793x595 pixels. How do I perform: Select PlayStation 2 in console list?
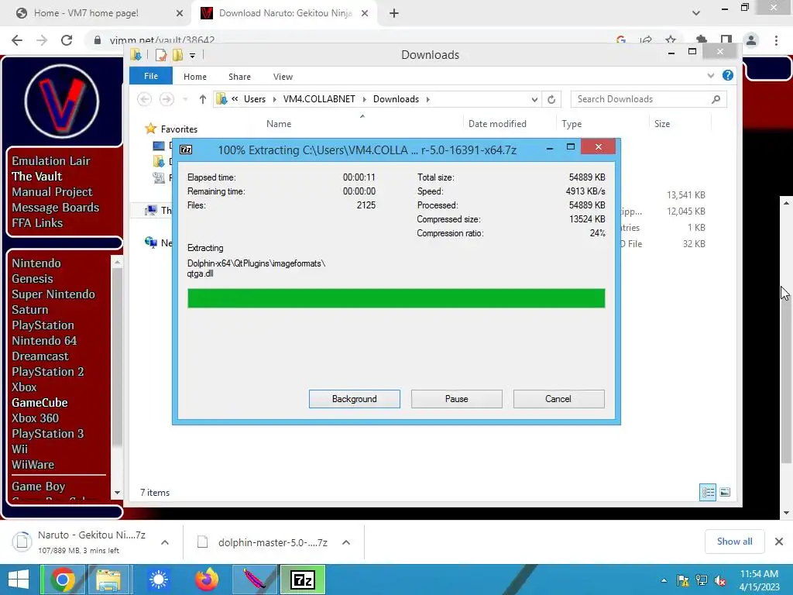point(47,372)
